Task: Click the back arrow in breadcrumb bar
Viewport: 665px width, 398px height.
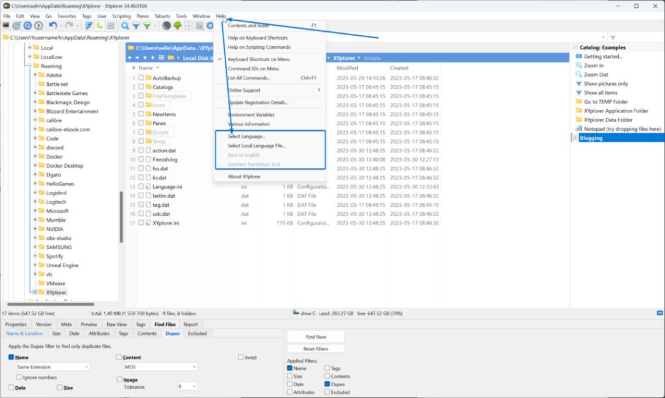Action: point(130,58)
